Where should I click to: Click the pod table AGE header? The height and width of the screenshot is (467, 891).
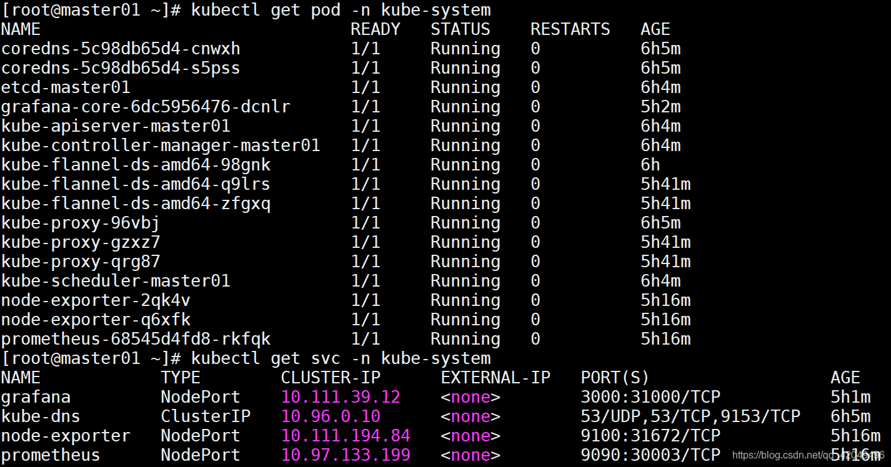[x=655, y=29]
